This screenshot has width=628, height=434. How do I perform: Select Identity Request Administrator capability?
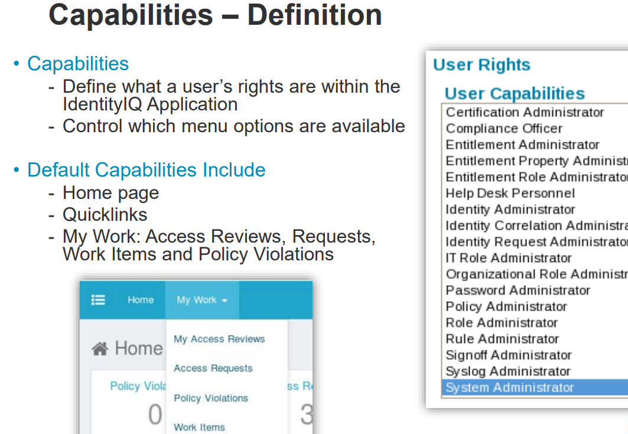[535, 242]
